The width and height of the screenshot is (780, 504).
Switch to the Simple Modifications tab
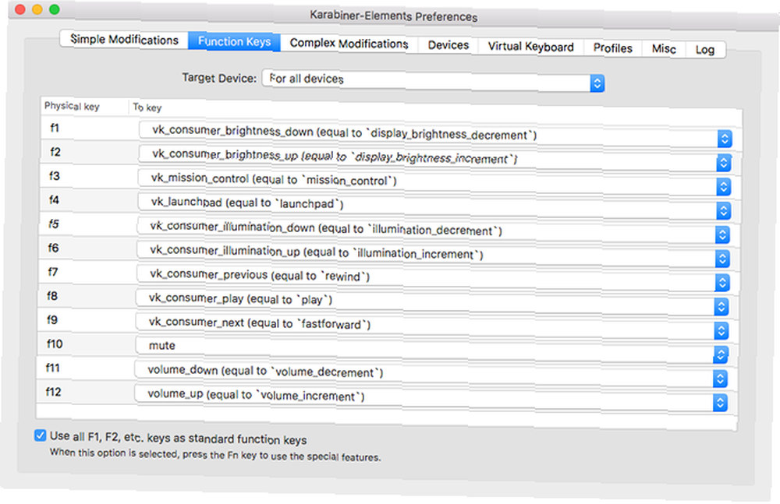(124, 39)
